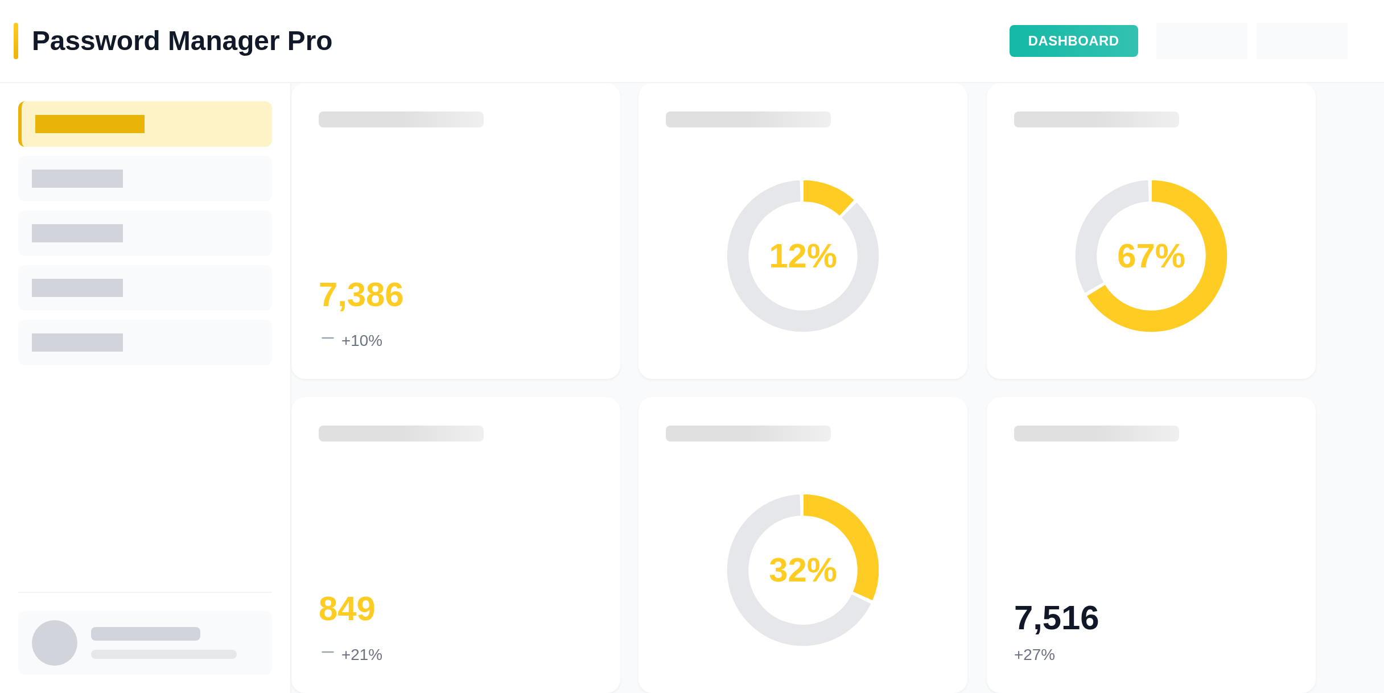Select the third sidebar navigation item
This screenshot has height=693, width=1384.
[x=145, y=233]
